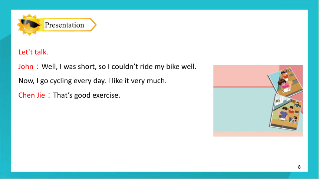
Task: Select the lower classroom photo with raised hand
Action: coord(286,112)
